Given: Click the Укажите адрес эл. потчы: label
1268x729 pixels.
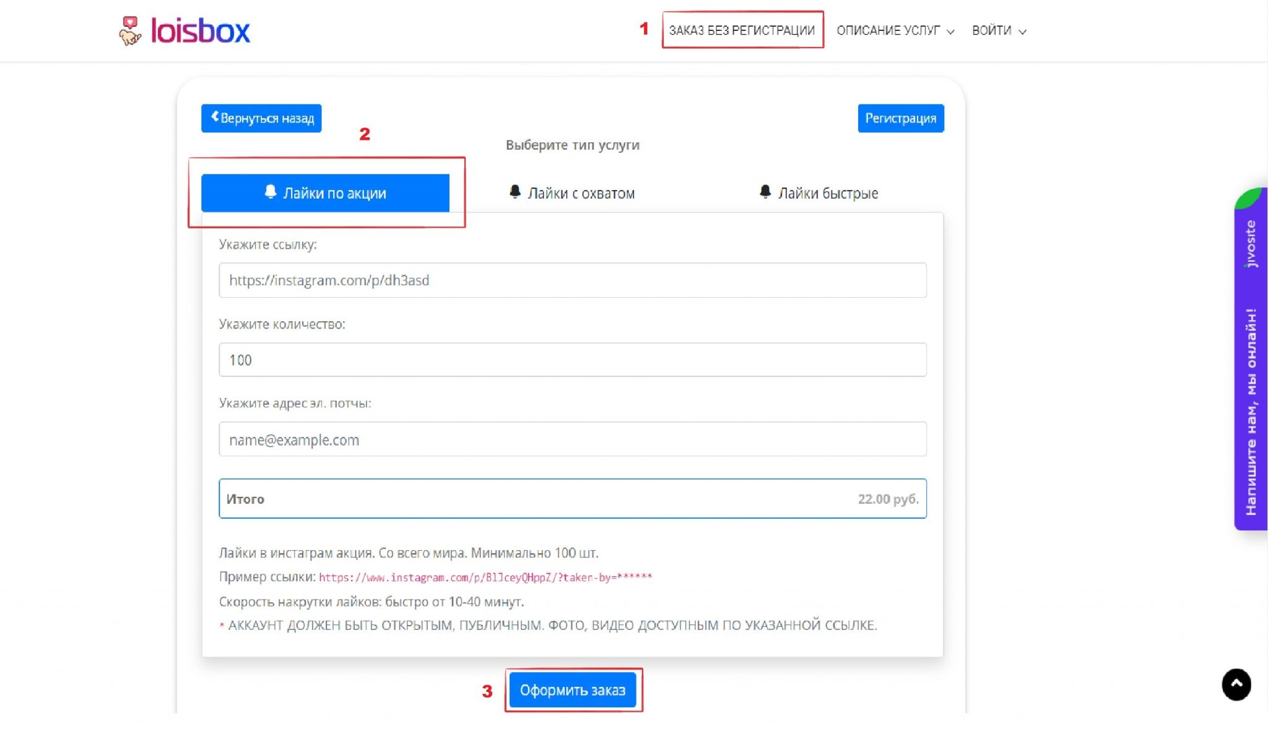Looking at the screenshot, I should point(295,403).
